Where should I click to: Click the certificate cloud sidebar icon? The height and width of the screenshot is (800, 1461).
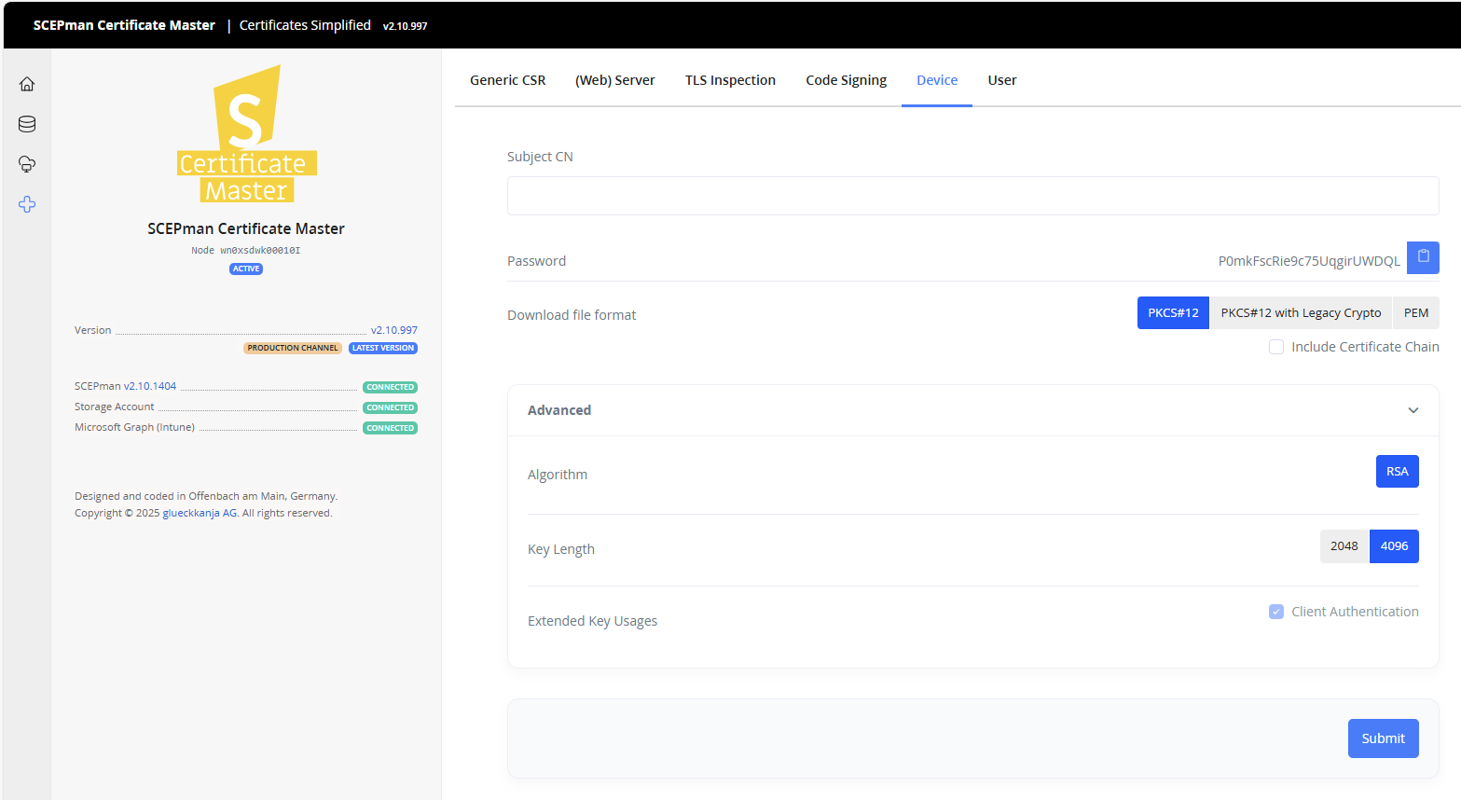click(x=27, y=164)
